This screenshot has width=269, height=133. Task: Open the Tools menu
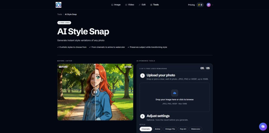(x=154, y=5)
